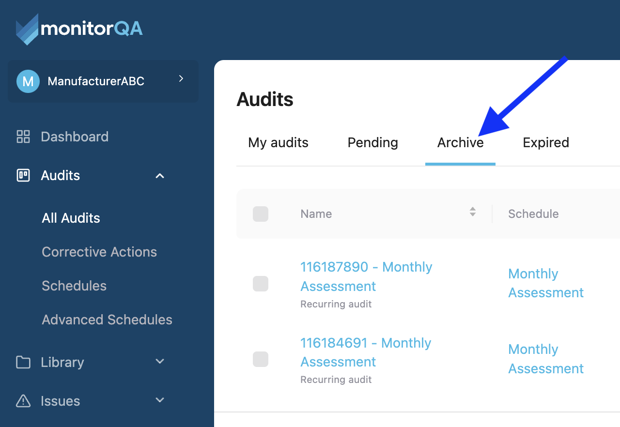Open Corrective Actions in the sidebar
This screenshot has width=620, height=427.
99,252
